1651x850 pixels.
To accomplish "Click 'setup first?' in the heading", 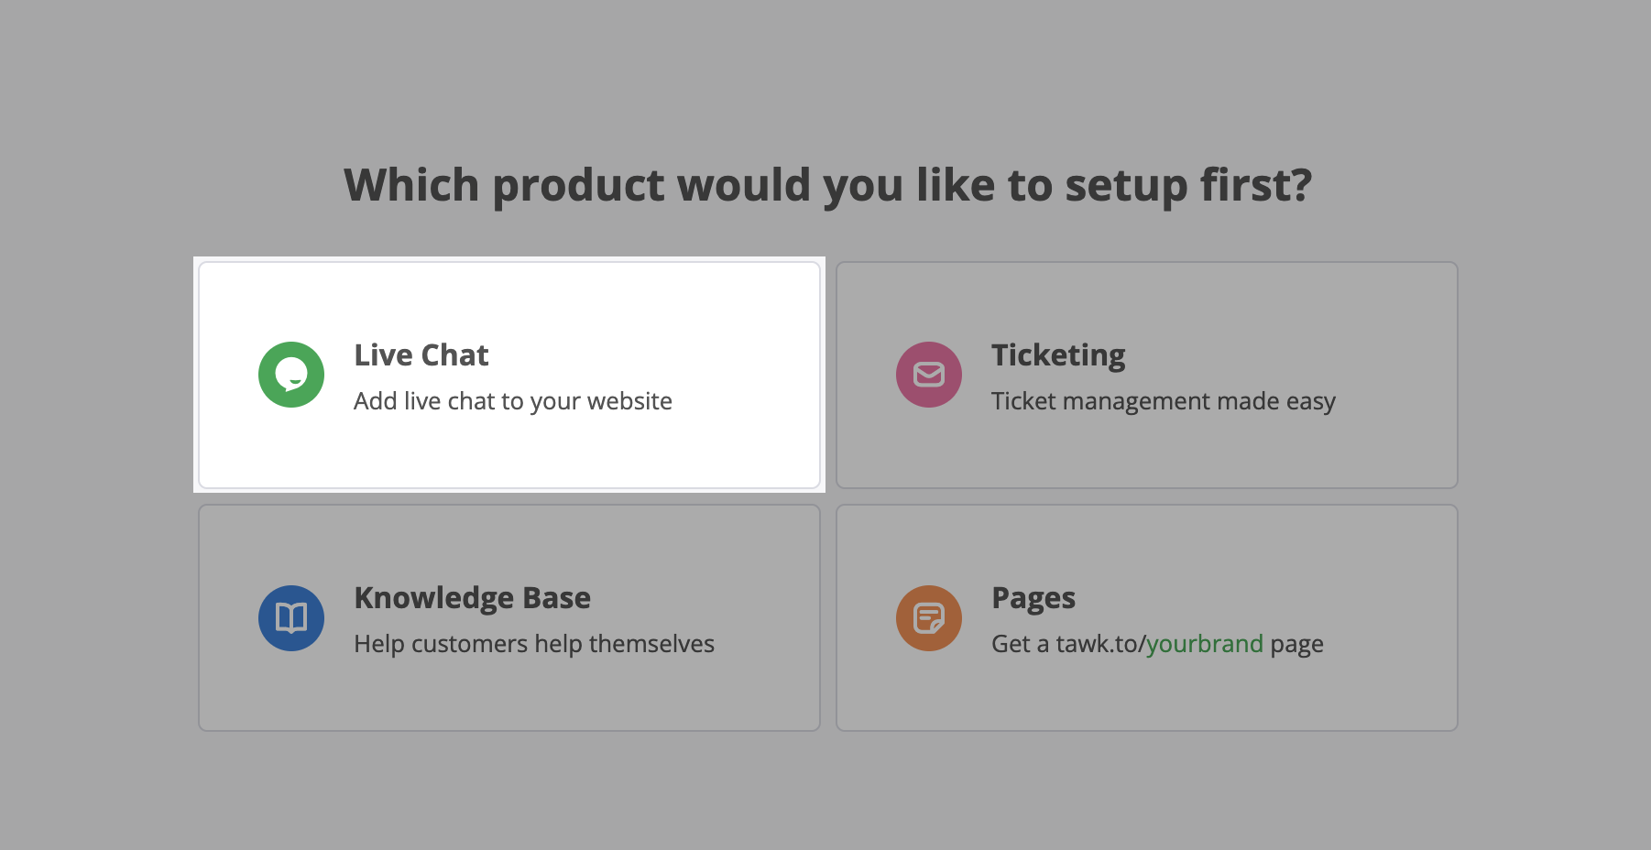I will pos(1188,185).
